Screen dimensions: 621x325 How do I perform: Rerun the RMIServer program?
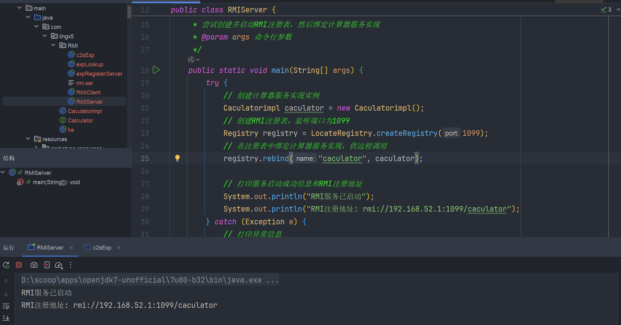coord(6,265)
